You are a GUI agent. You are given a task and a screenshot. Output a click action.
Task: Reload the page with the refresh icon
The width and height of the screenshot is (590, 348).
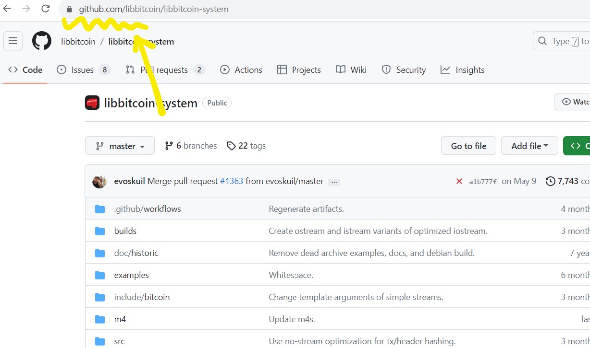46,9
